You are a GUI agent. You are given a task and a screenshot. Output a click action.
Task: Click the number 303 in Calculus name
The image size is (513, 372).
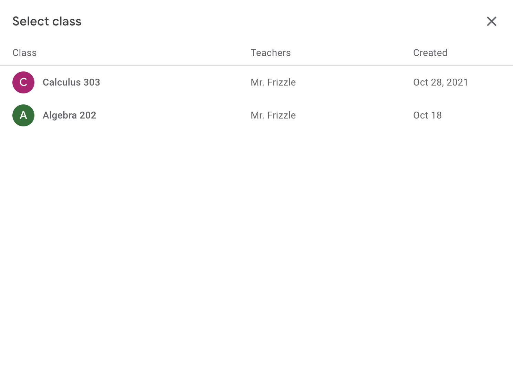pyautogui.click(x=92, y=82)
